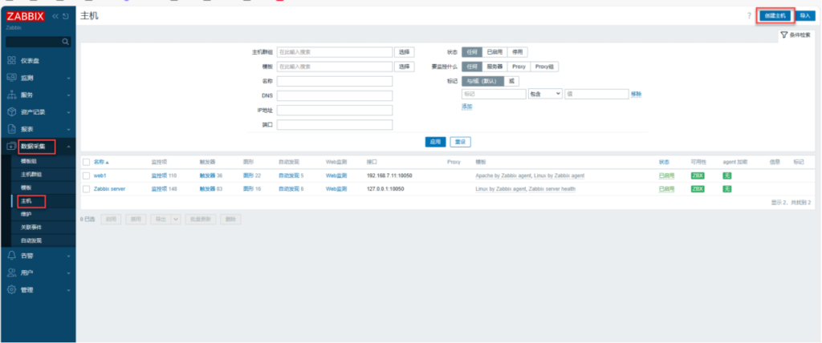Open 主机群组 in the sidebar submenu
Image resolution: width=822 pixels, height=343 pixels.
(x=31, y=174)
